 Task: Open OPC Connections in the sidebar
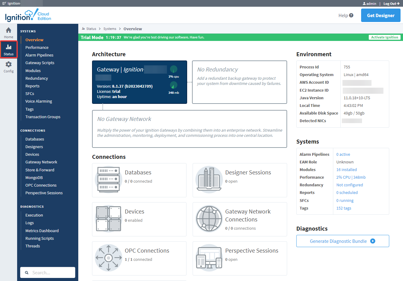point(41,185)
